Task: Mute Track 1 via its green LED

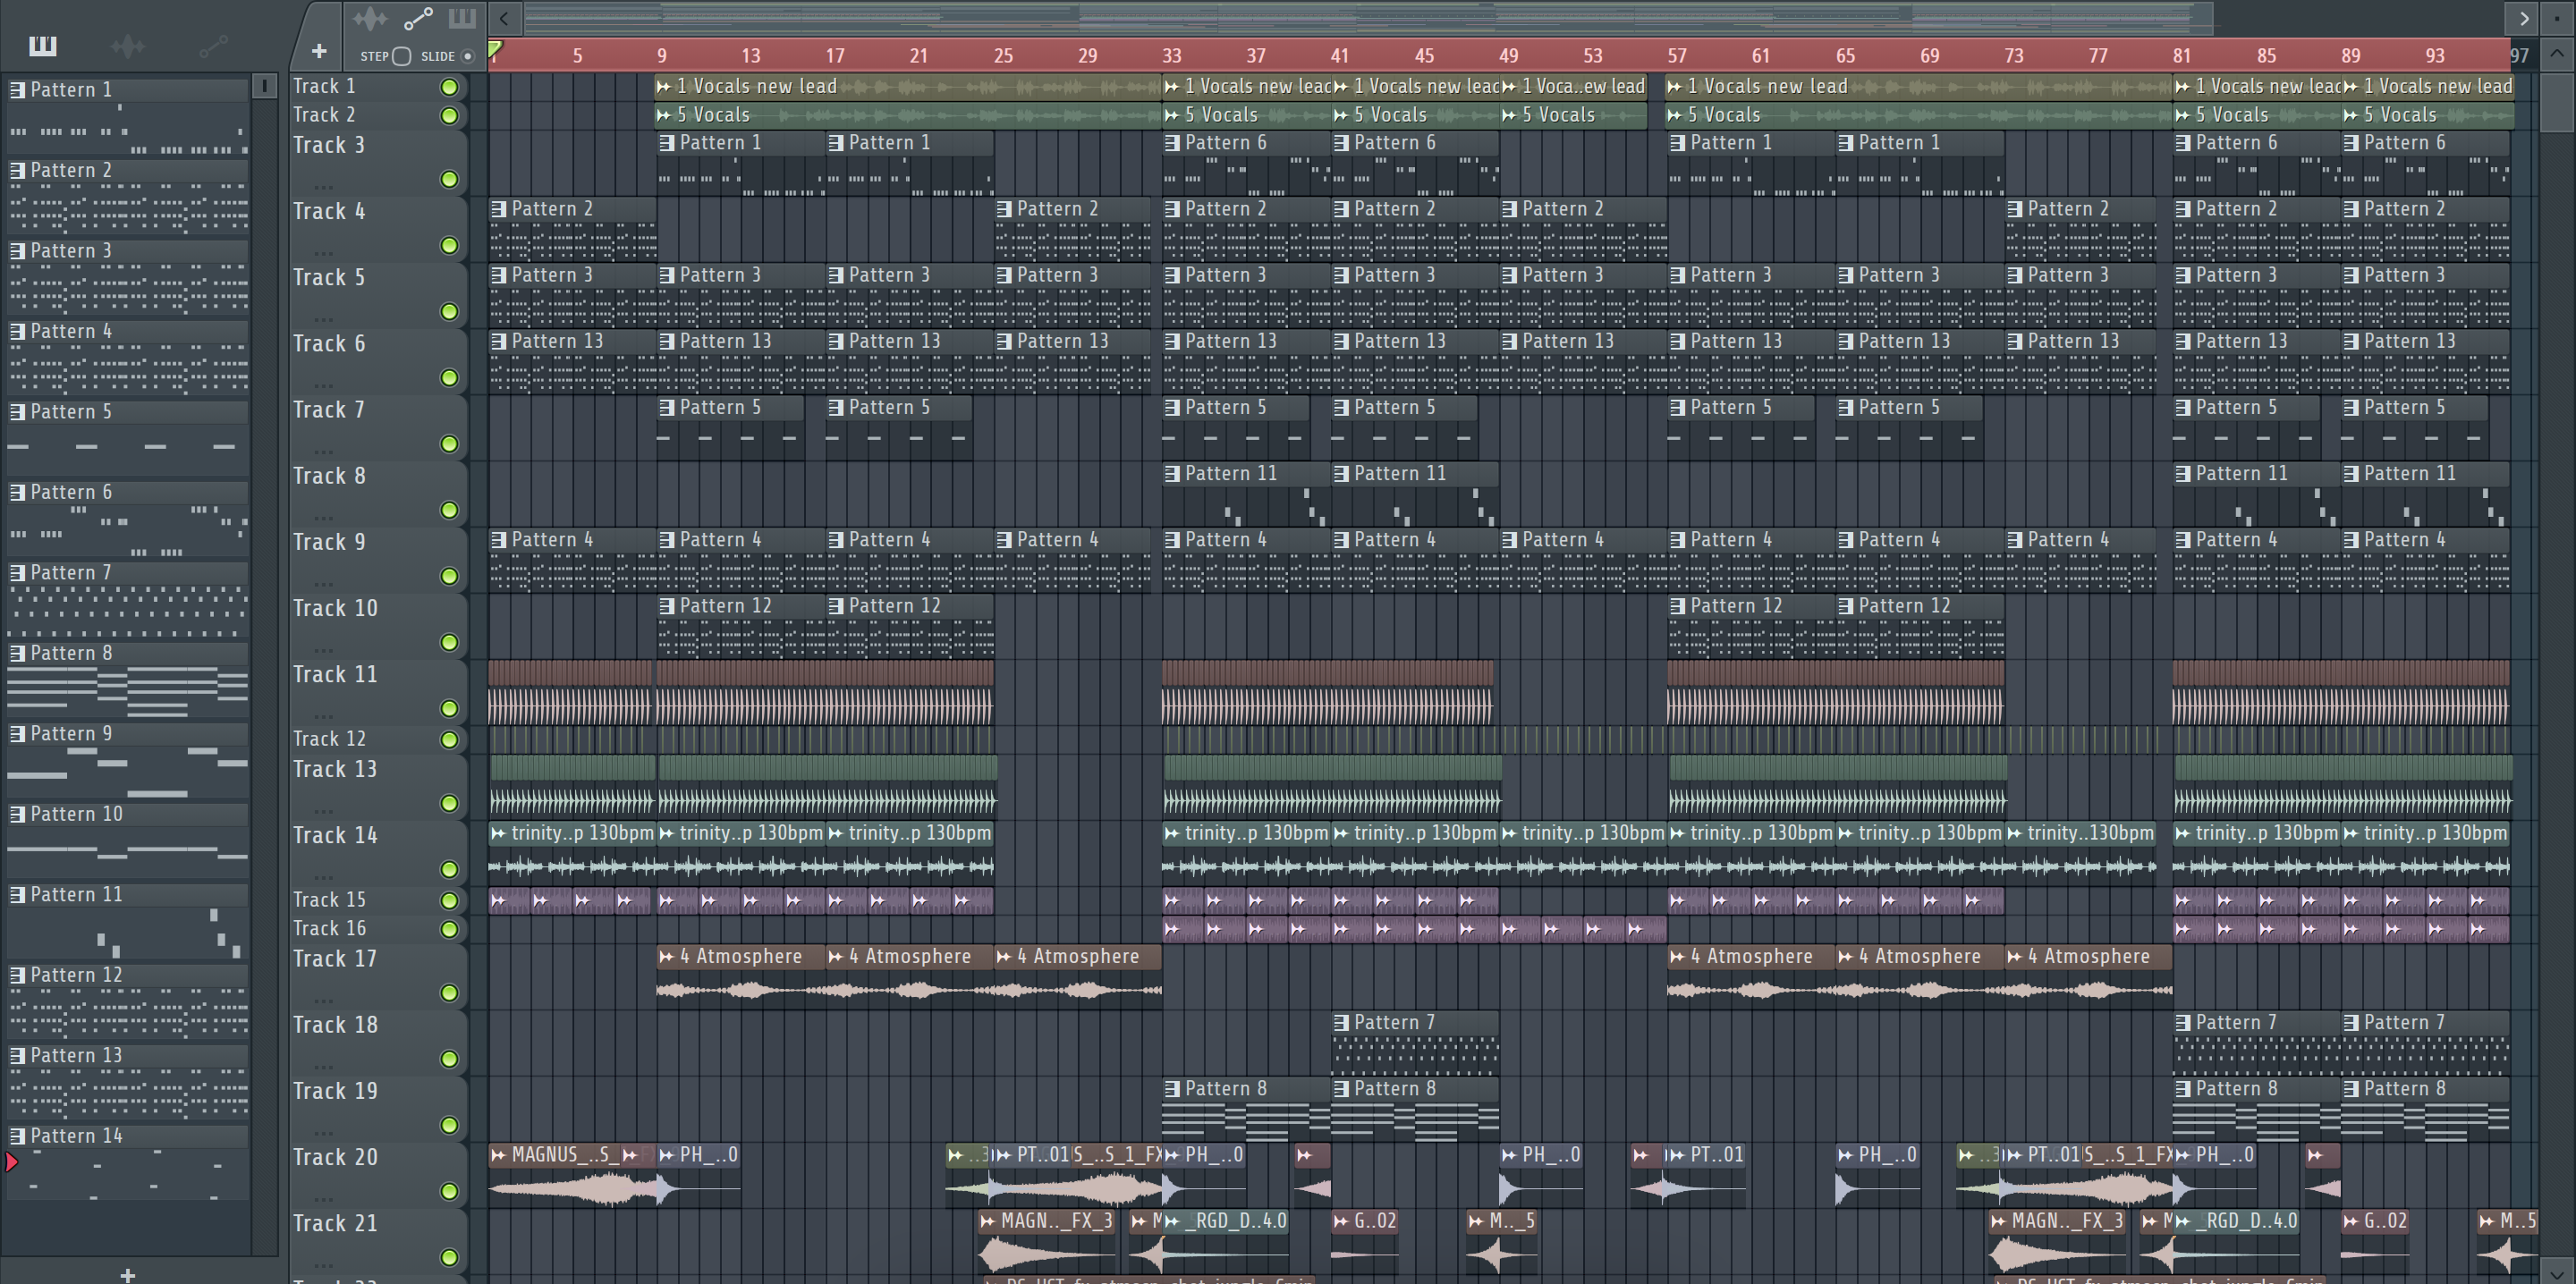Action: 450,87
